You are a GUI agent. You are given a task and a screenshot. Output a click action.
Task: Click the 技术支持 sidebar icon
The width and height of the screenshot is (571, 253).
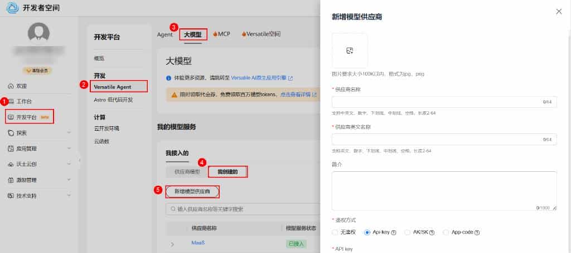click(11, 196)
